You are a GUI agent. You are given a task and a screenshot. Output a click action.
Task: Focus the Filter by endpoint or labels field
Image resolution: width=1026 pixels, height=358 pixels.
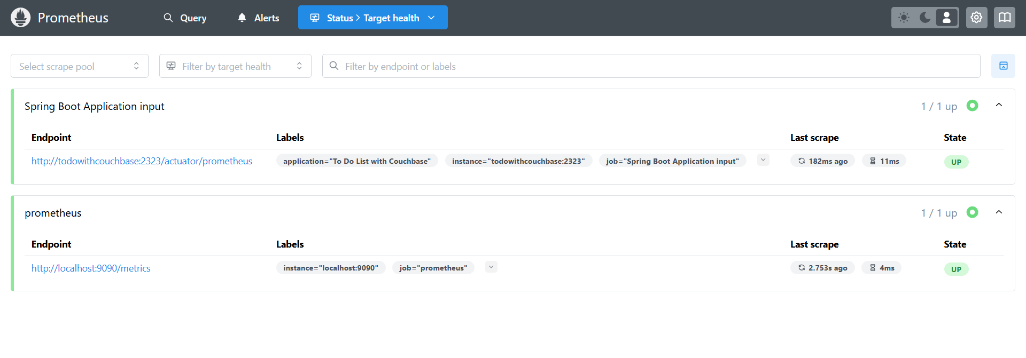tap(651, 66)
